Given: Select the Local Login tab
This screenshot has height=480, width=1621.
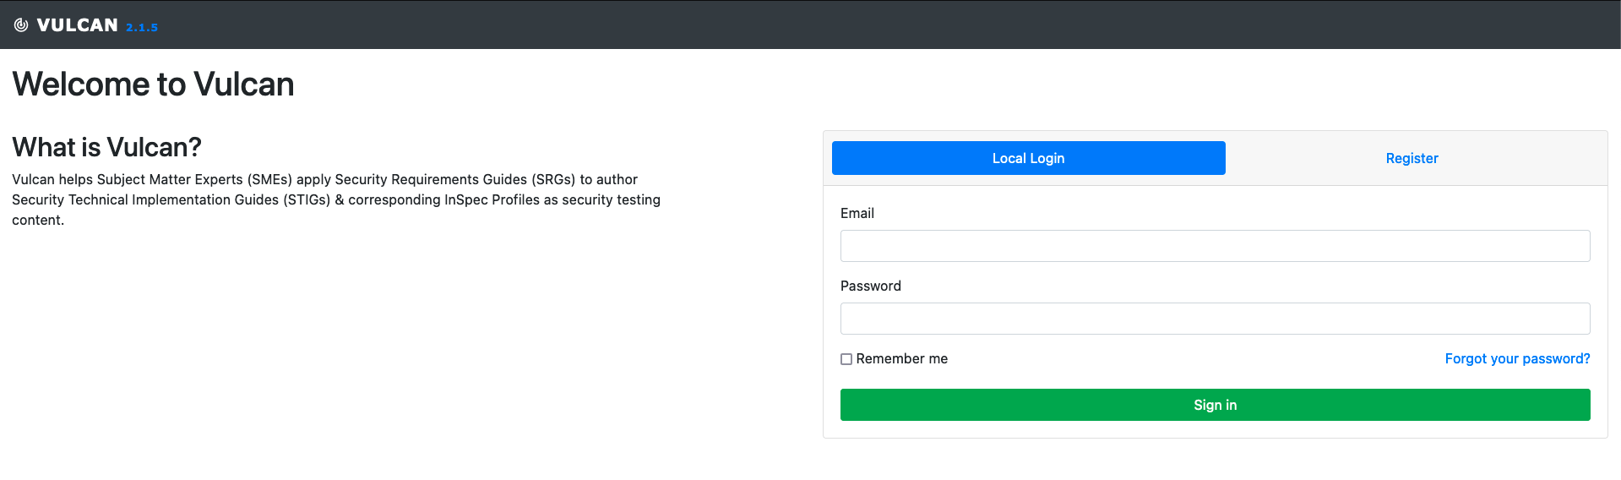Looking at the screenshot, I should [1028, 158].
